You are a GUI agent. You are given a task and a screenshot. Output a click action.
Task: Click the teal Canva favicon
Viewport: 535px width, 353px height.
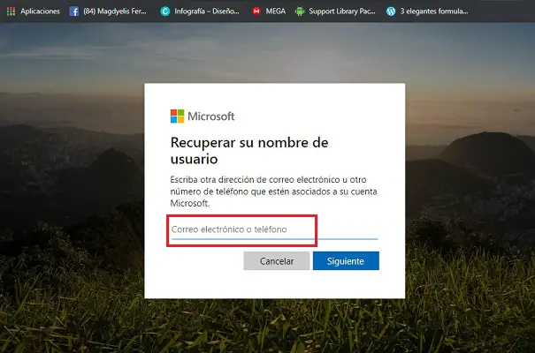coord(165,11)
